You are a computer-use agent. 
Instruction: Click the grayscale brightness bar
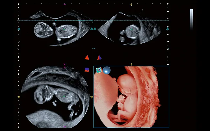point(191,19)
